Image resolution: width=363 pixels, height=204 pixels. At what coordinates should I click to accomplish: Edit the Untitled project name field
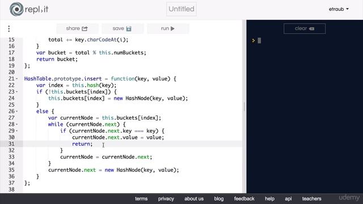click(181, 9)
